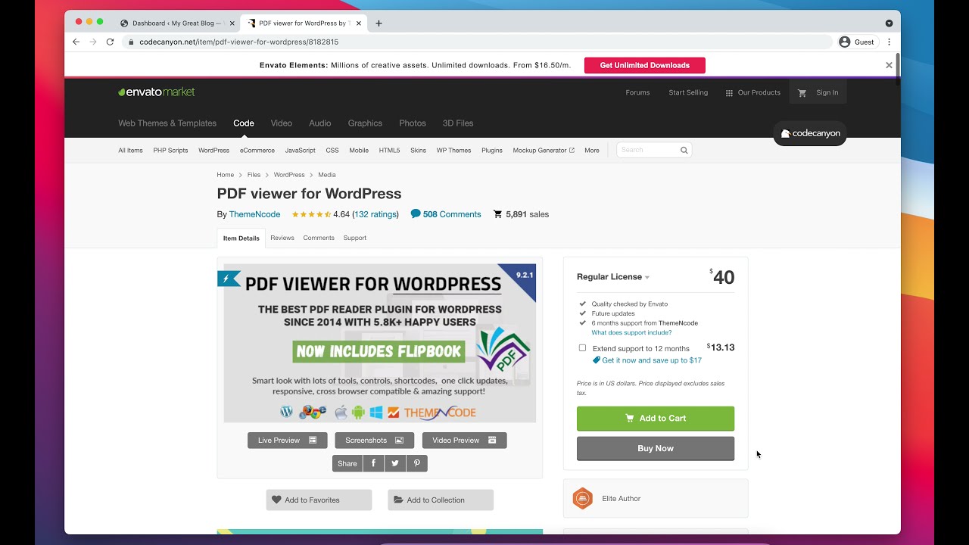Click the Sign In link
The width and height of the screenshot is (969, 545).
click(x=827, y=92)
